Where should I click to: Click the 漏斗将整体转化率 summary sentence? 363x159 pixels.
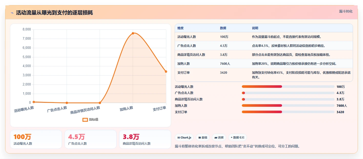click(237, 146)
